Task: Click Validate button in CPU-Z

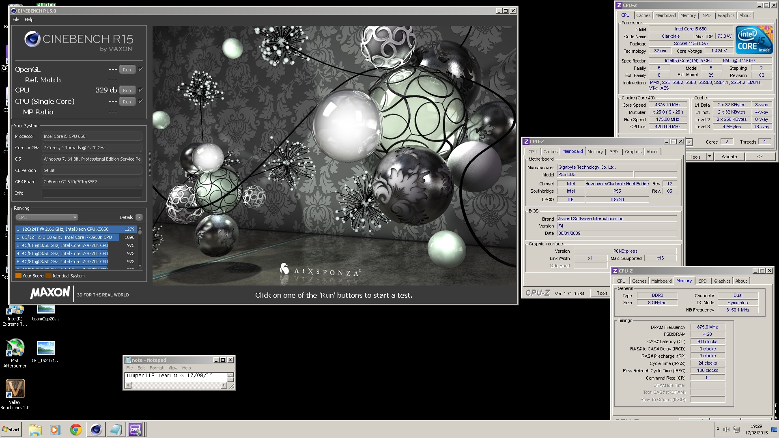Action: coord(729,157)
